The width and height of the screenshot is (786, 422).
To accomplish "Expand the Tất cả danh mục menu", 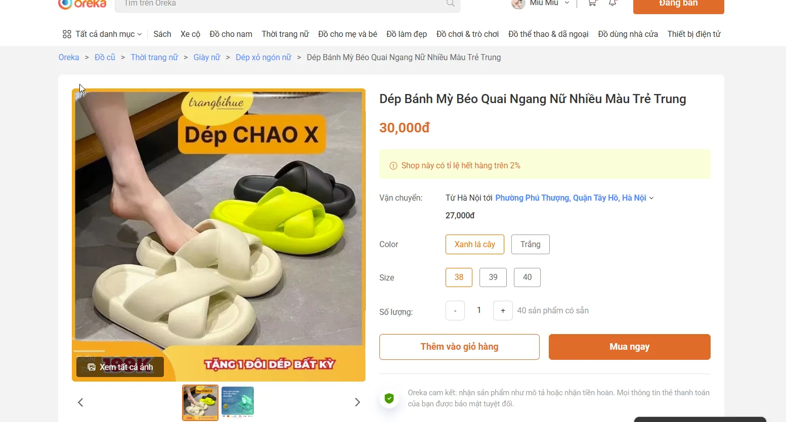I will (x=102, y=34).
